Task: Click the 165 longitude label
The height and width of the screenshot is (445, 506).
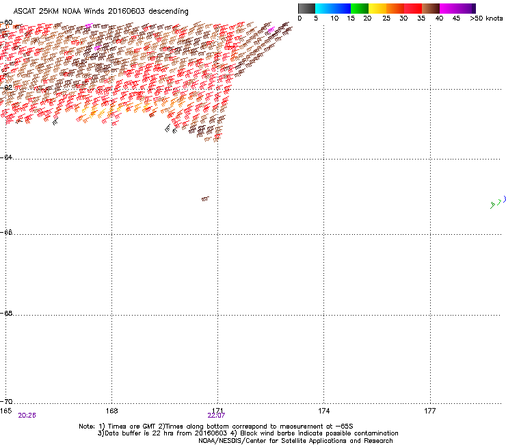Action: 5,411
